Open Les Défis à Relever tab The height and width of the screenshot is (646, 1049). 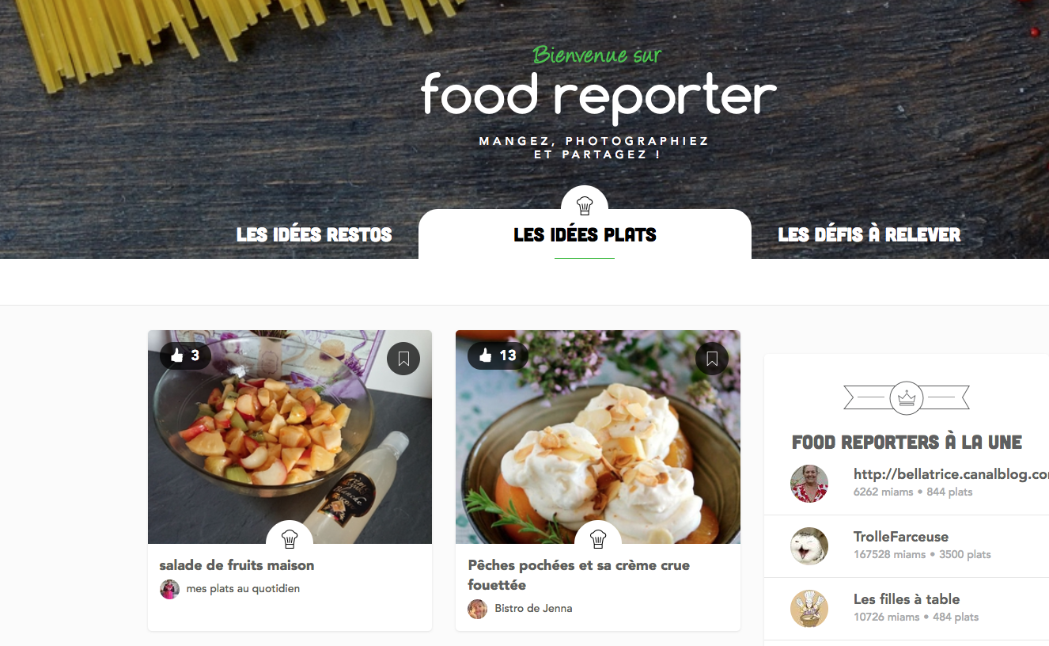pos(869,235)
